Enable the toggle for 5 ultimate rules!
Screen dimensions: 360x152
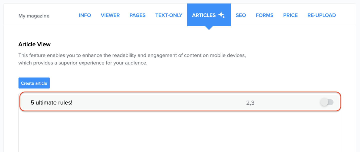[327, 102]
